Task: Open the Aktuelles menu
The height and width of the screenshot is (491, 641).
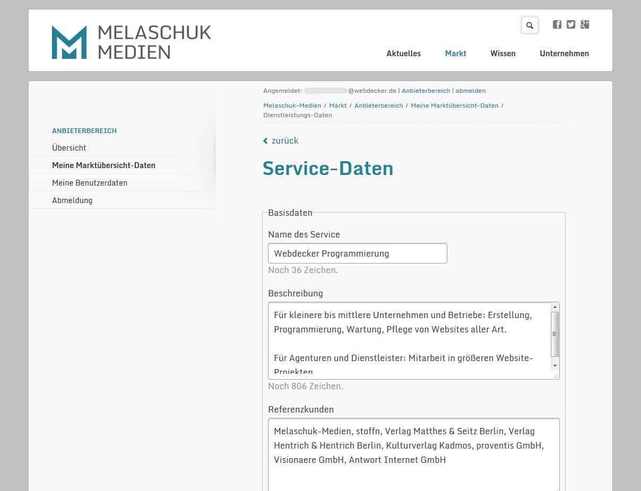Action: click(403, 54)
